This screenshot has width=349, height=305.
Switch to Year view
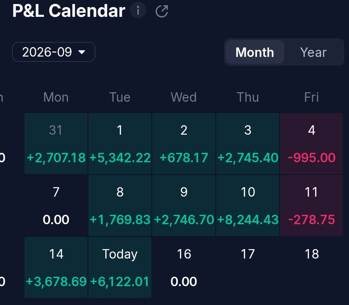(x=313, y=52)
